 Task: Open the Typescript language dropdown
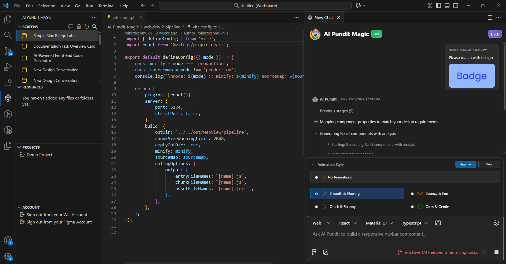[x=415, y=223]
